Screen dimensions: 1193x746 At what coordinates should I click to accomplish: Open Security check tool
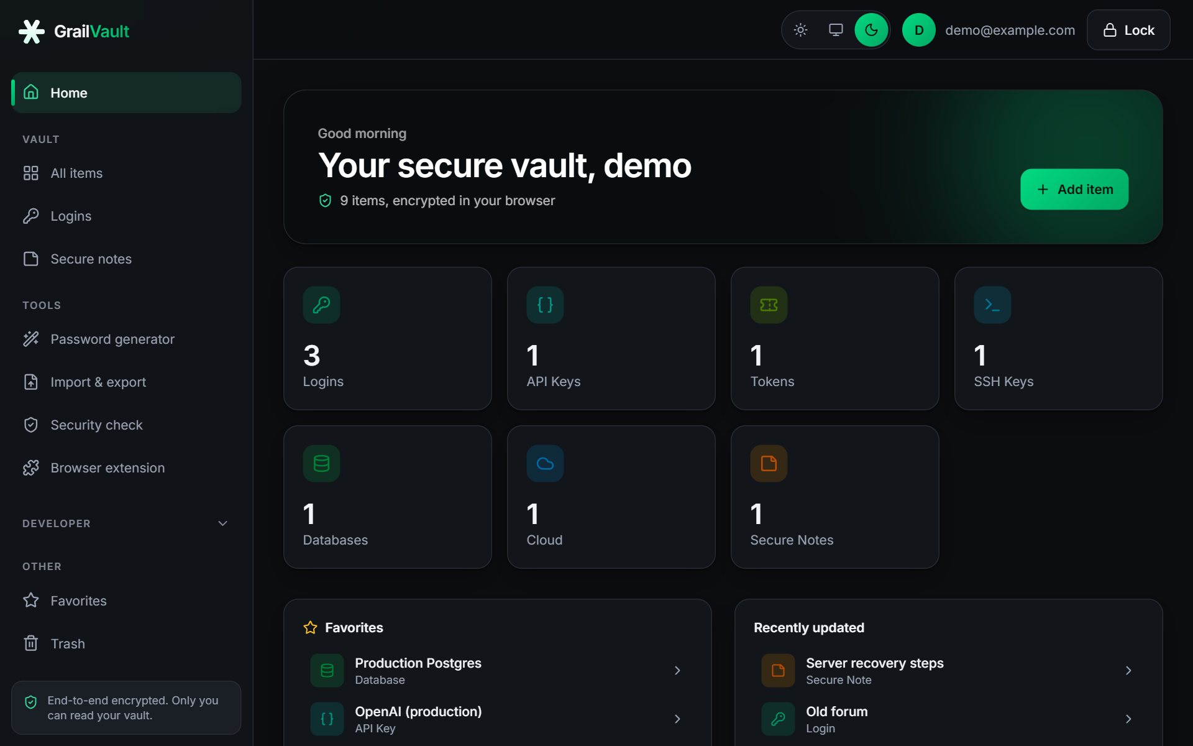coord(126,425)
